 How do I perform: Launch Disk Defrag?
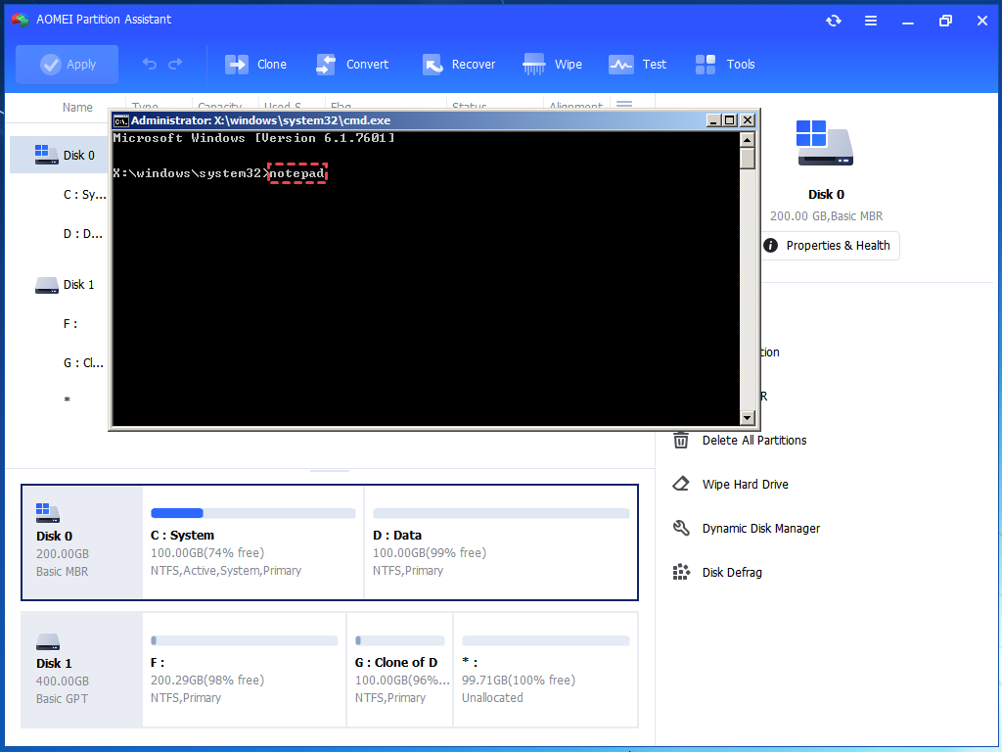pyautogui.click(x=732, y=572)
